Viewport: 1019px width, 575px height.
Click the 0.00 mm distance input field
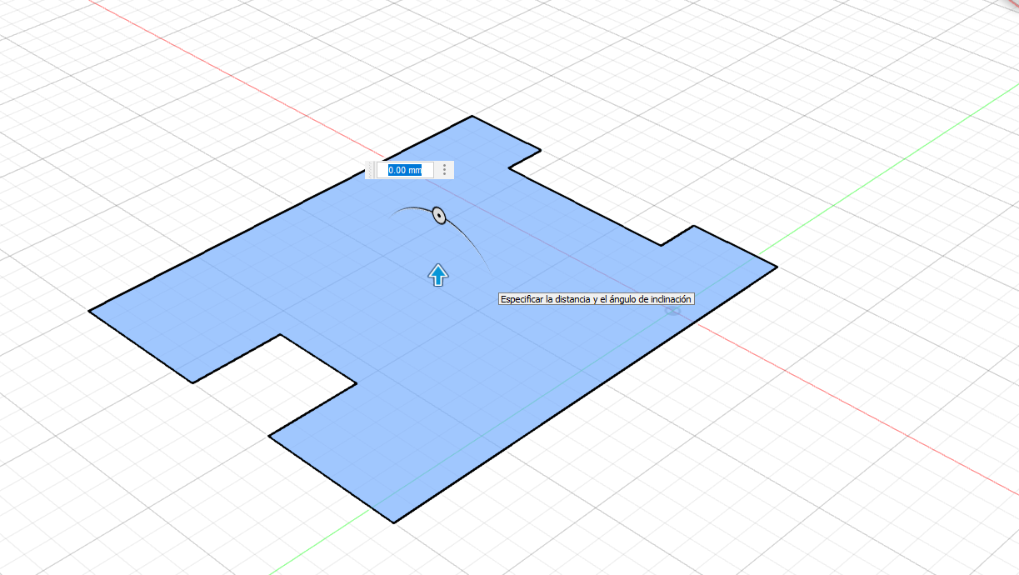406,170
